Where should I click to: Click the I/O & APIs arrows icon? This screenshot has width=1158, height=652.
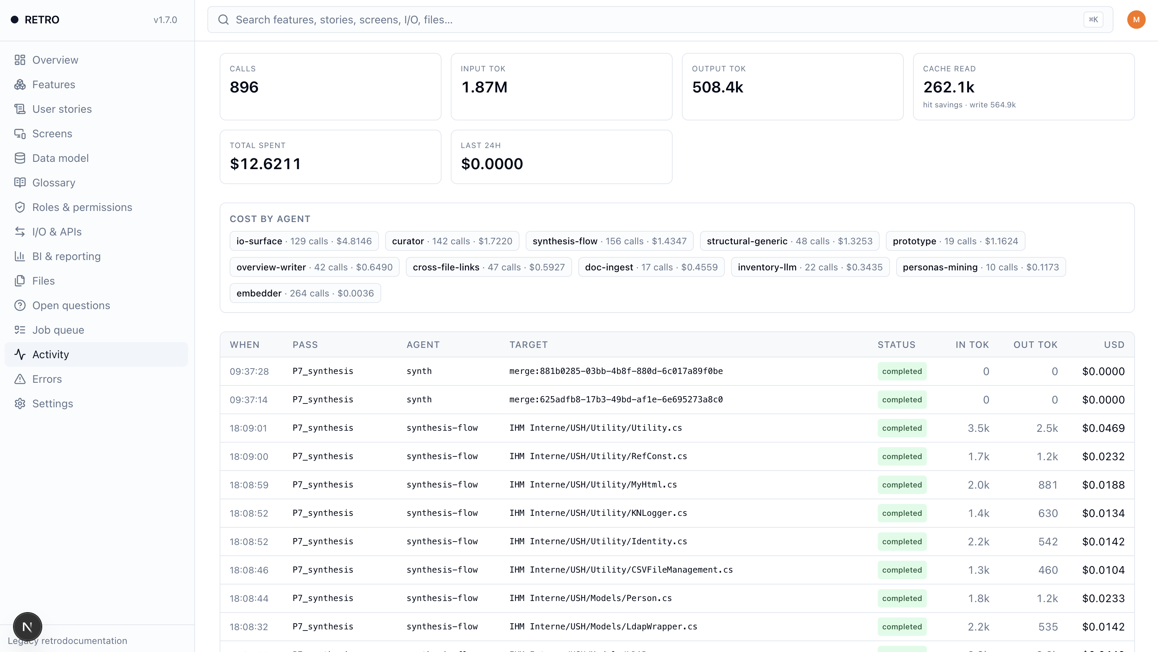click(20, 232)
